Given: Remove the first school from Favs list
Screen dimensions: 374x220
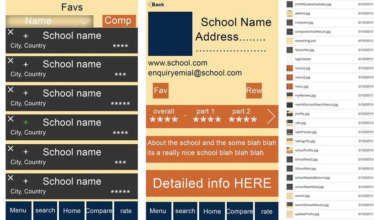Looking at the screenshot, I should coord(11,32).
